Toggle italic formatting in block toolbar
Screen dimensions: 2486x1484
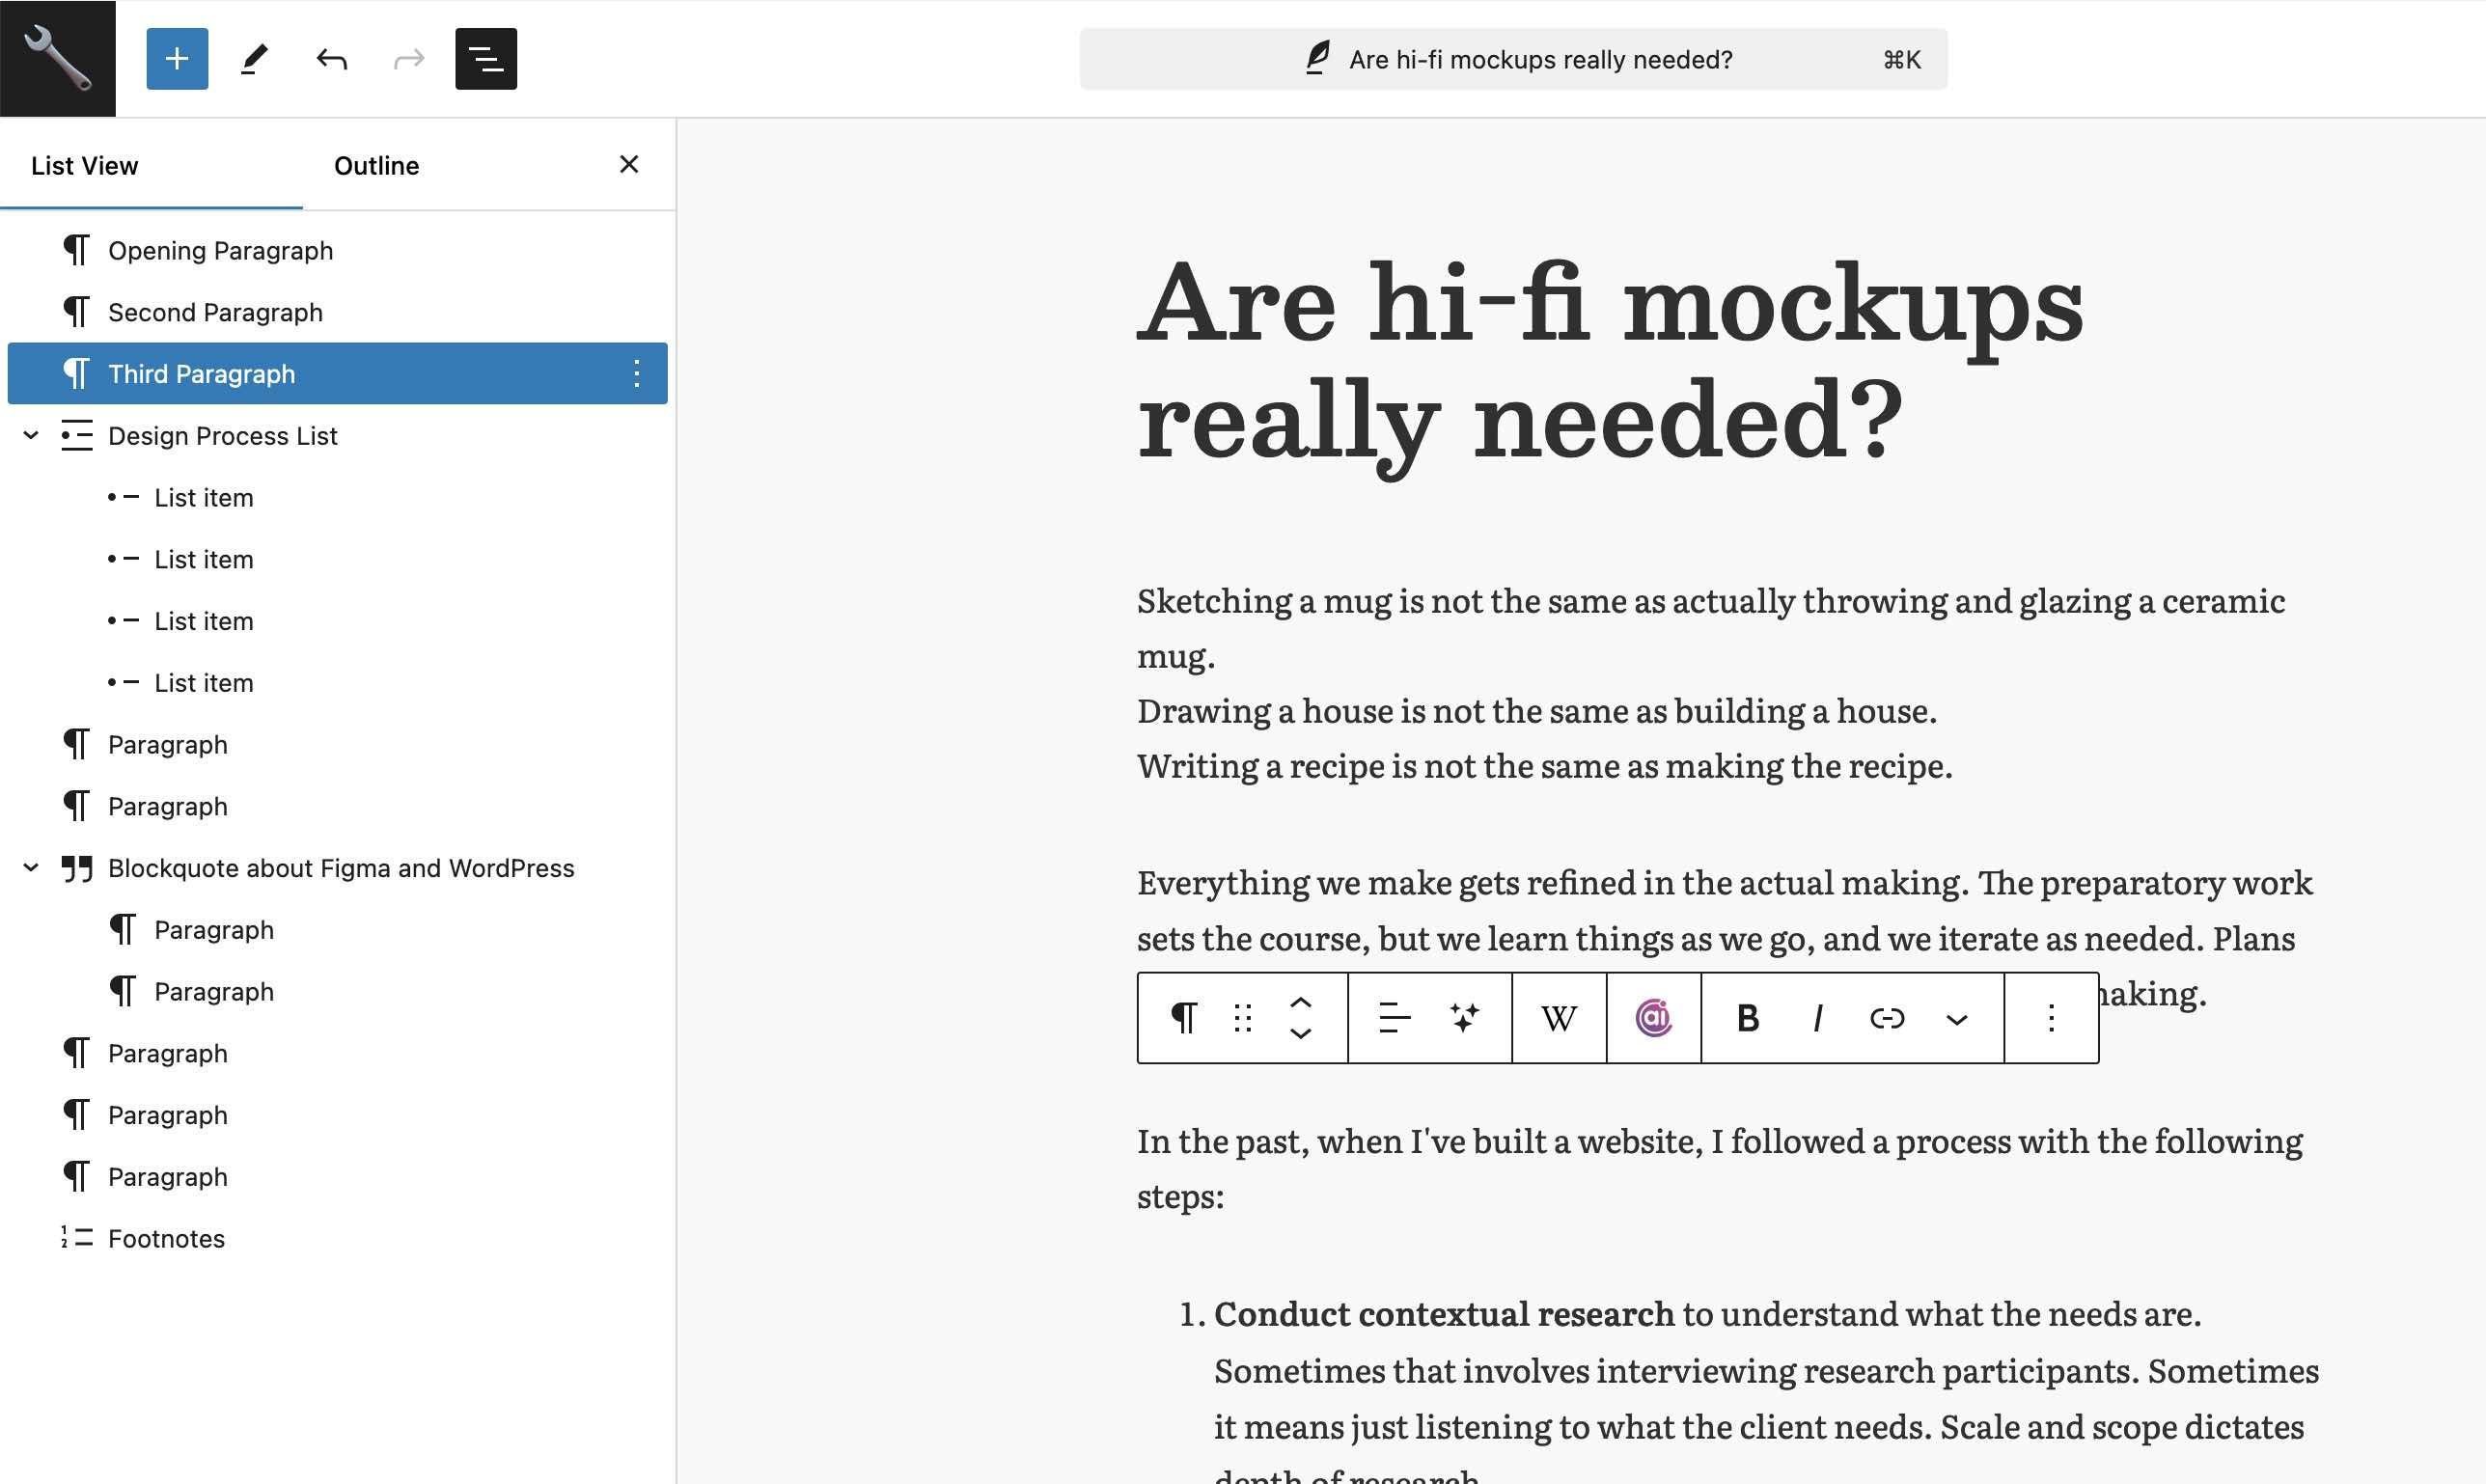(1817, 1018)
